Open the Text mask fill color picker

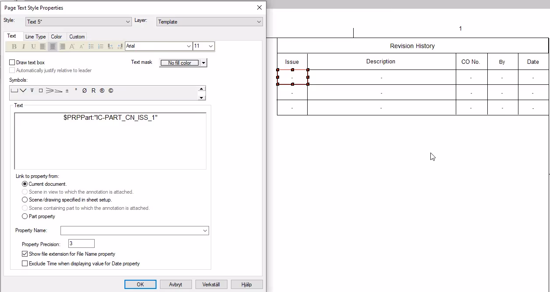point(202,63)
